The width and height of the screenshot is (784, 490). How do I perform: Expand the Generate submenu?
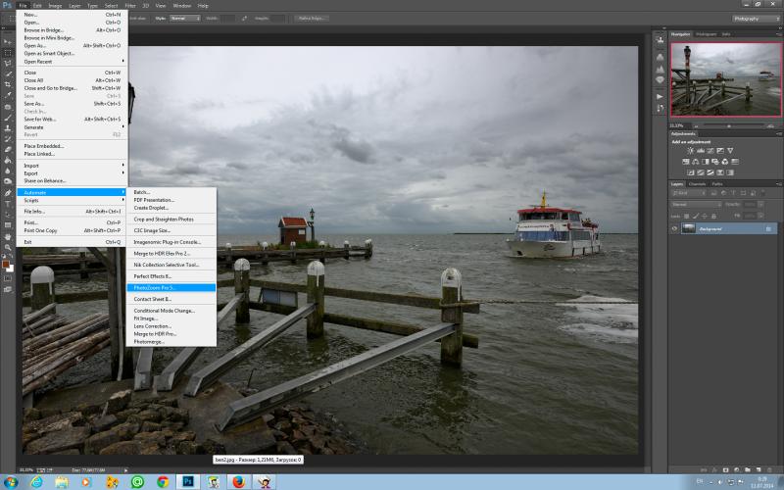(x=72, y=127)
